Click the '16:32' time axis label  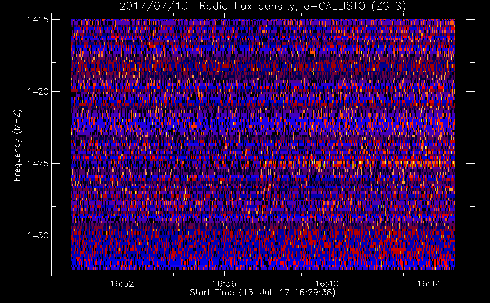point(122,284)
